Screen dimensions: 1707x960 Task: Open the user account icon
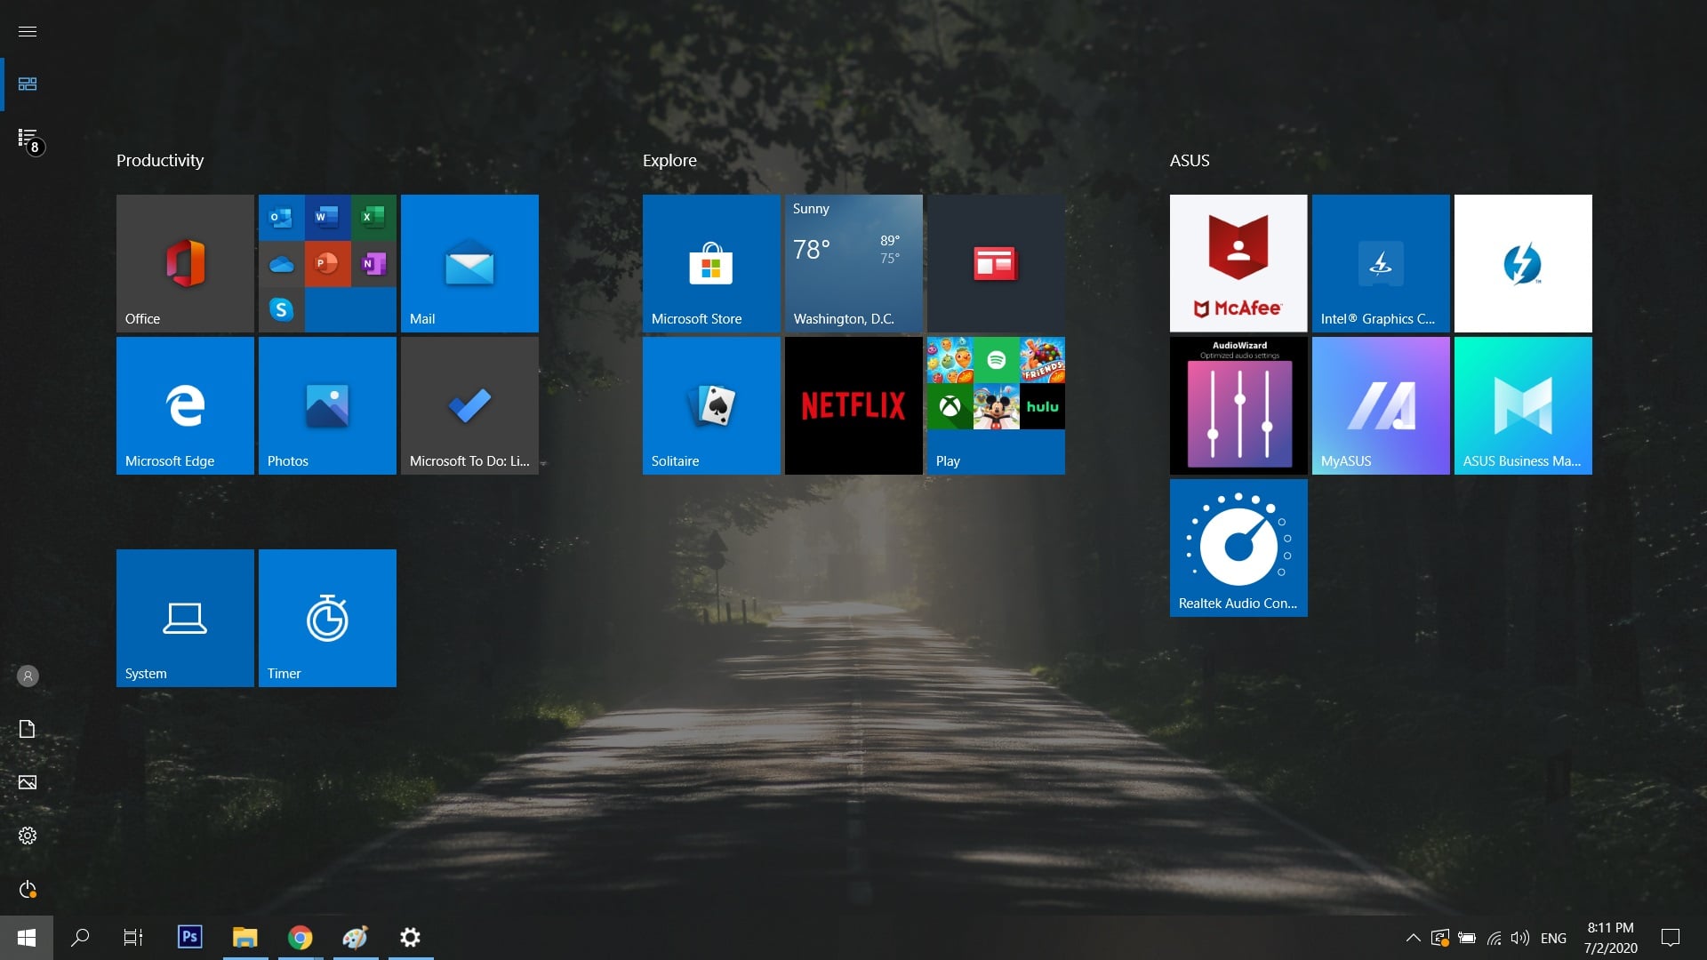tap(28, 676)
